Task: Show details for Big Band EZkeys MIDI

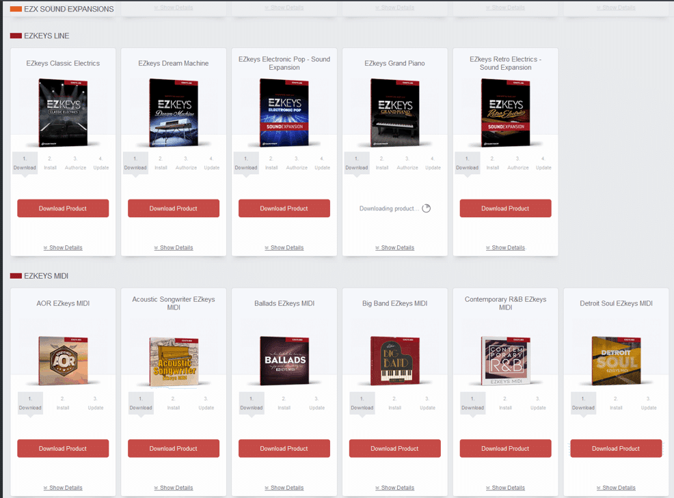Action: (395, 488)
